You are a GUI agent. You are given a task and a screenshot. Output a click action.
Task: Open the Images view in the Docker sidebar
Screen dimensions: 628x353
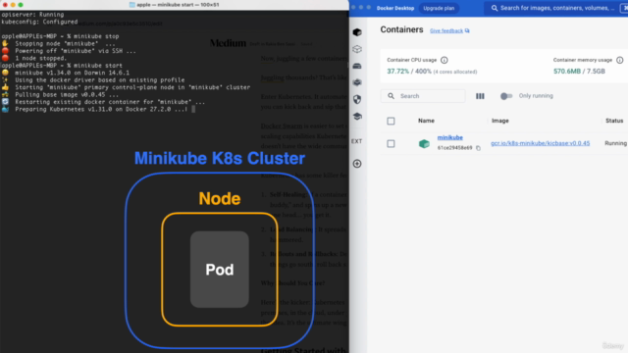[x=357, y=49]
